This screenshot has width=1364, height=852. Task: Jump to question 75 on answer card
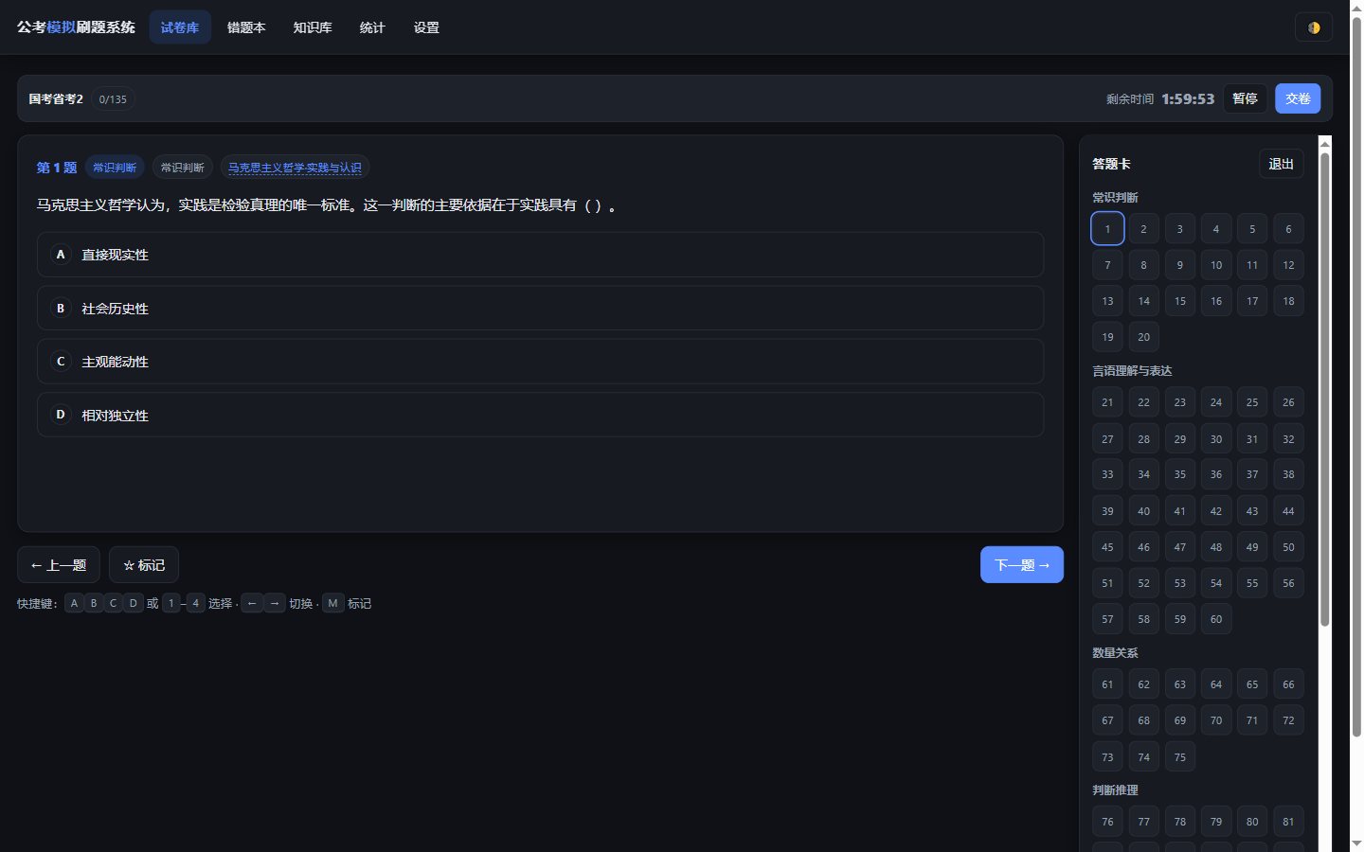(x=1180, y=756)
